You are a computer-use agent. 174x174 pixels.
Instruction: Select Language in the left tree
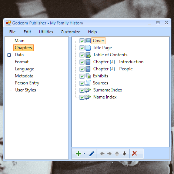pyautogui.click(x=24, y=69)
